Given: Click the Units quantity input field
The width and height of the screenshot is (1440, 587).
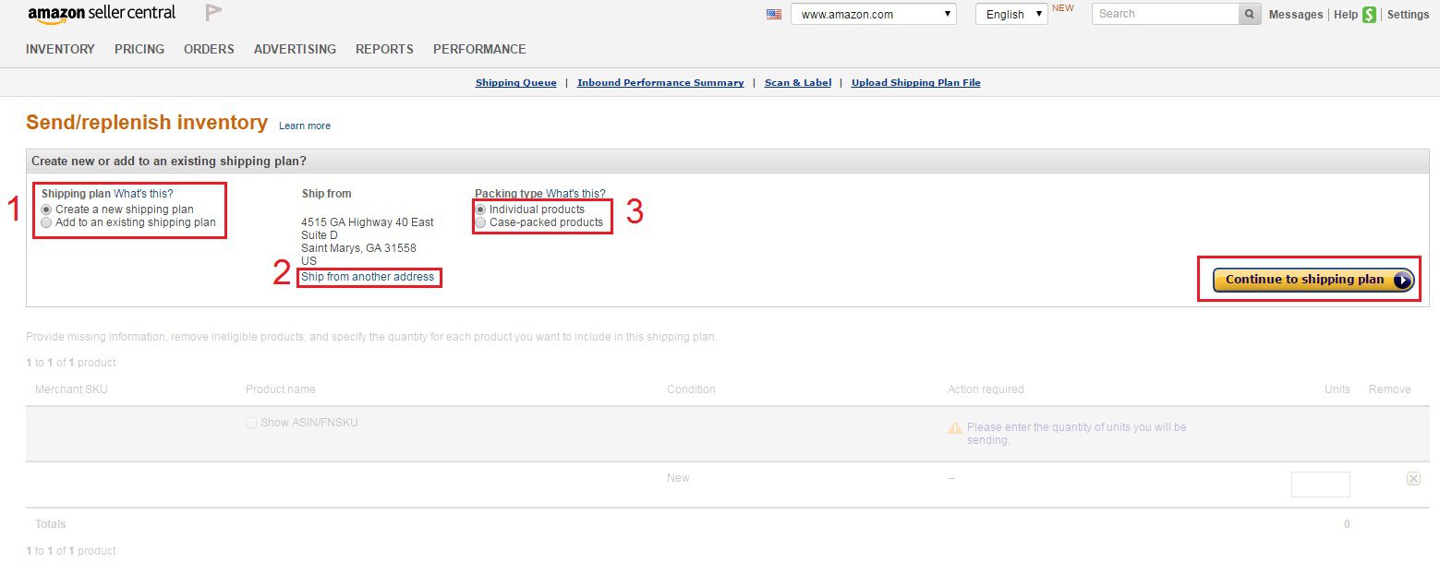Looking at the screenshot, I should [x=1321, y=484].
